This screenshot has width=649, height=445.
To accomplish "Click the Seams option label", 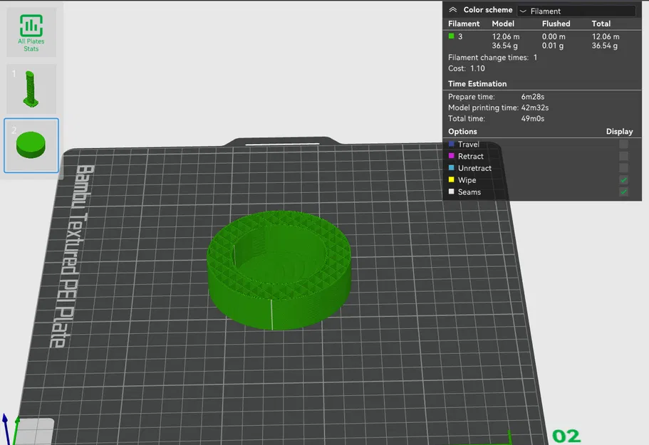I will (469, 192).
